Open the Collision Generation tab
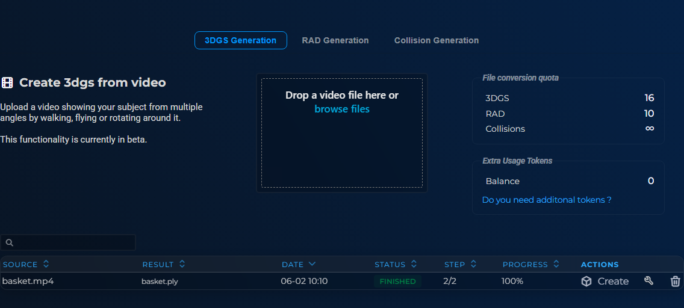 click(x=436, y=40)
